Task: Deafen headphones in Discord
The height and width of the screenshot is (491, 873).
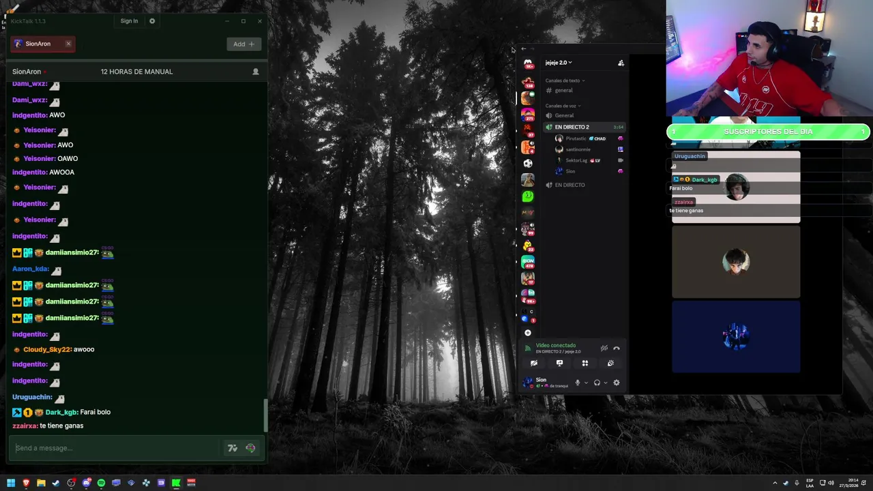Action: point(597,383)
